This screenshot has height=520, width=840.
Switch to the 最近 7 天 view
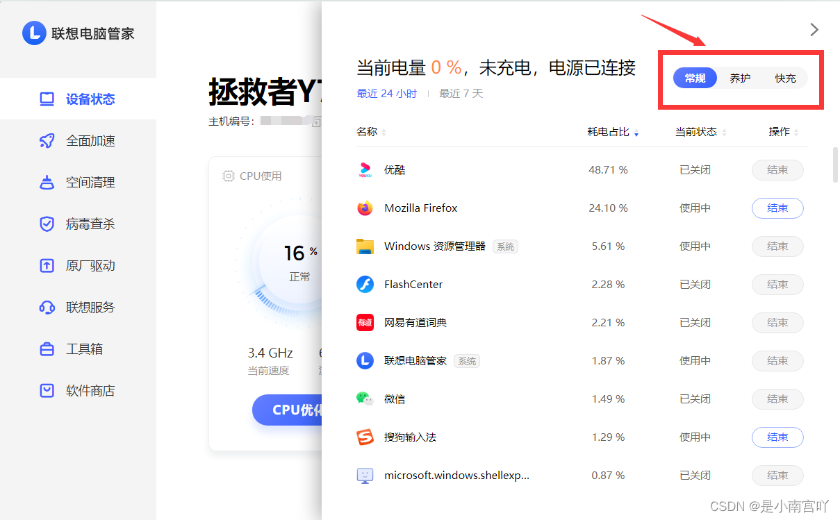pos(461,94)
